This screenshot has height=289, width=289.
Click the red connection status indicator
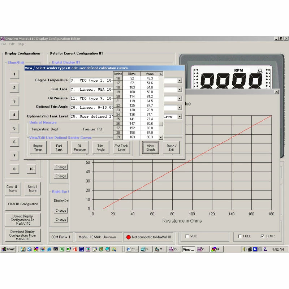tap(128, 237)
